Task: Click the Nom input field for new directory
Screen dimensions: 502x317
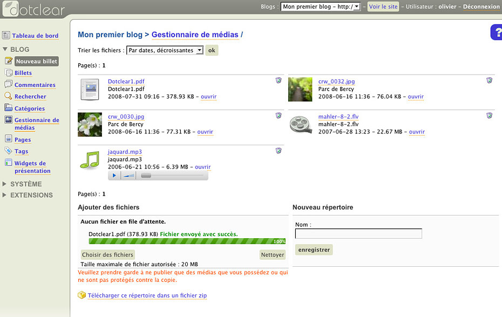Action: click(x=358, y=234)
